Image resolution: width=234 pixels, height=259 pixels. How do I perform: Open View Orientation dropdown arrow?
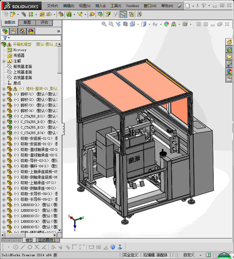138,24
